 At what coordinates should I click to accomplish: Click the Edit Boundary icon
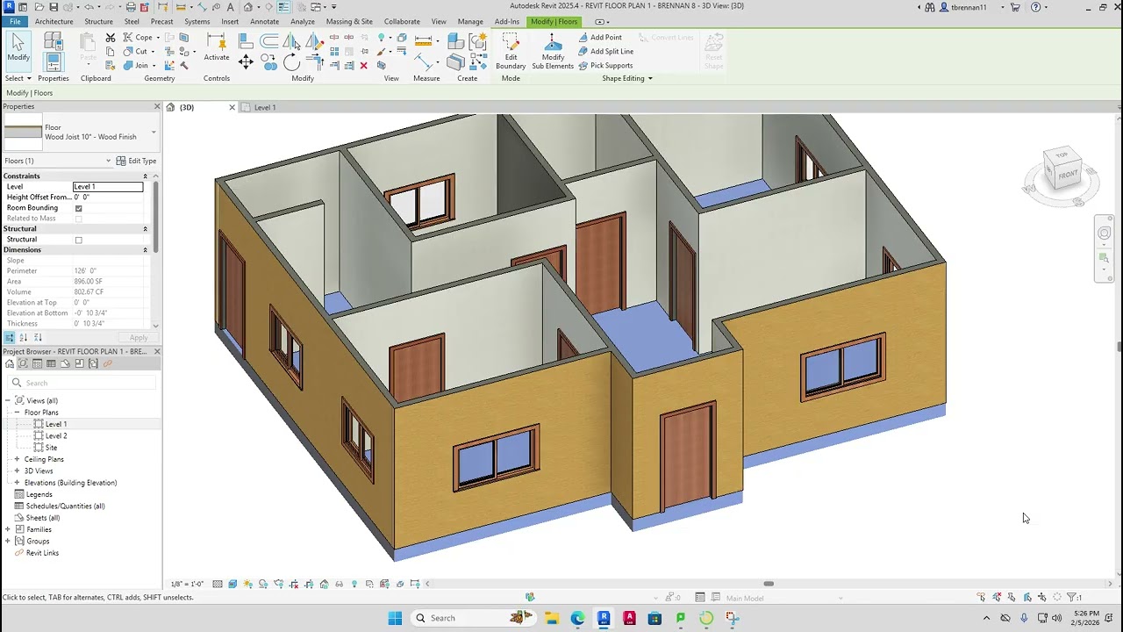tap(511, 51)
